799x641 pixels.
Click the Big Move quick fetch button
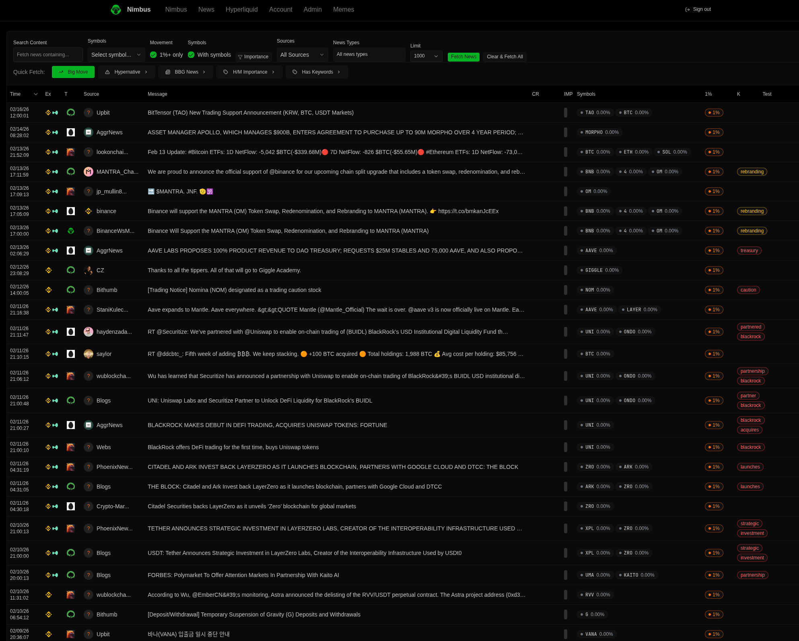point(73,72)
